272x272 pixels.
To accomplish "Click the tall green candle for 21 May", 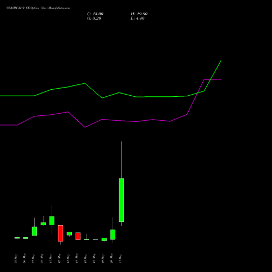I will point(121,200).
